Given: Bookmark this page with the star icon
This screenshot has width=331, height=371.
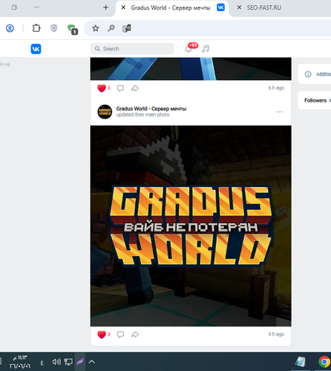Looking at the screenshot, I should (x=96, y=28).
